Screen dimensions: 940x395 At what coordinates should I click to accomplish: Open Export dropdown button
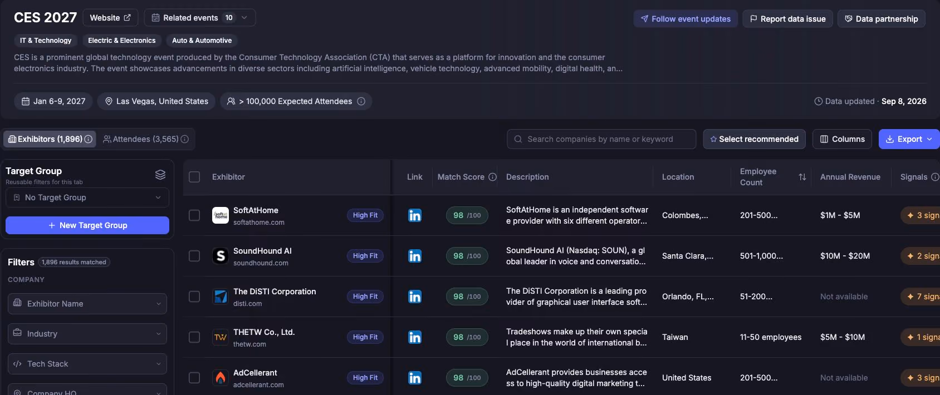(x=909, y=139)
